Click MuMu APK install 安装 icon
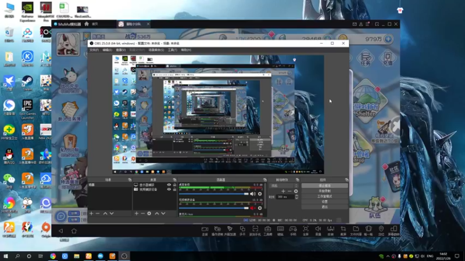The width and height of the screenshot is (465, 261). [330, 231]
